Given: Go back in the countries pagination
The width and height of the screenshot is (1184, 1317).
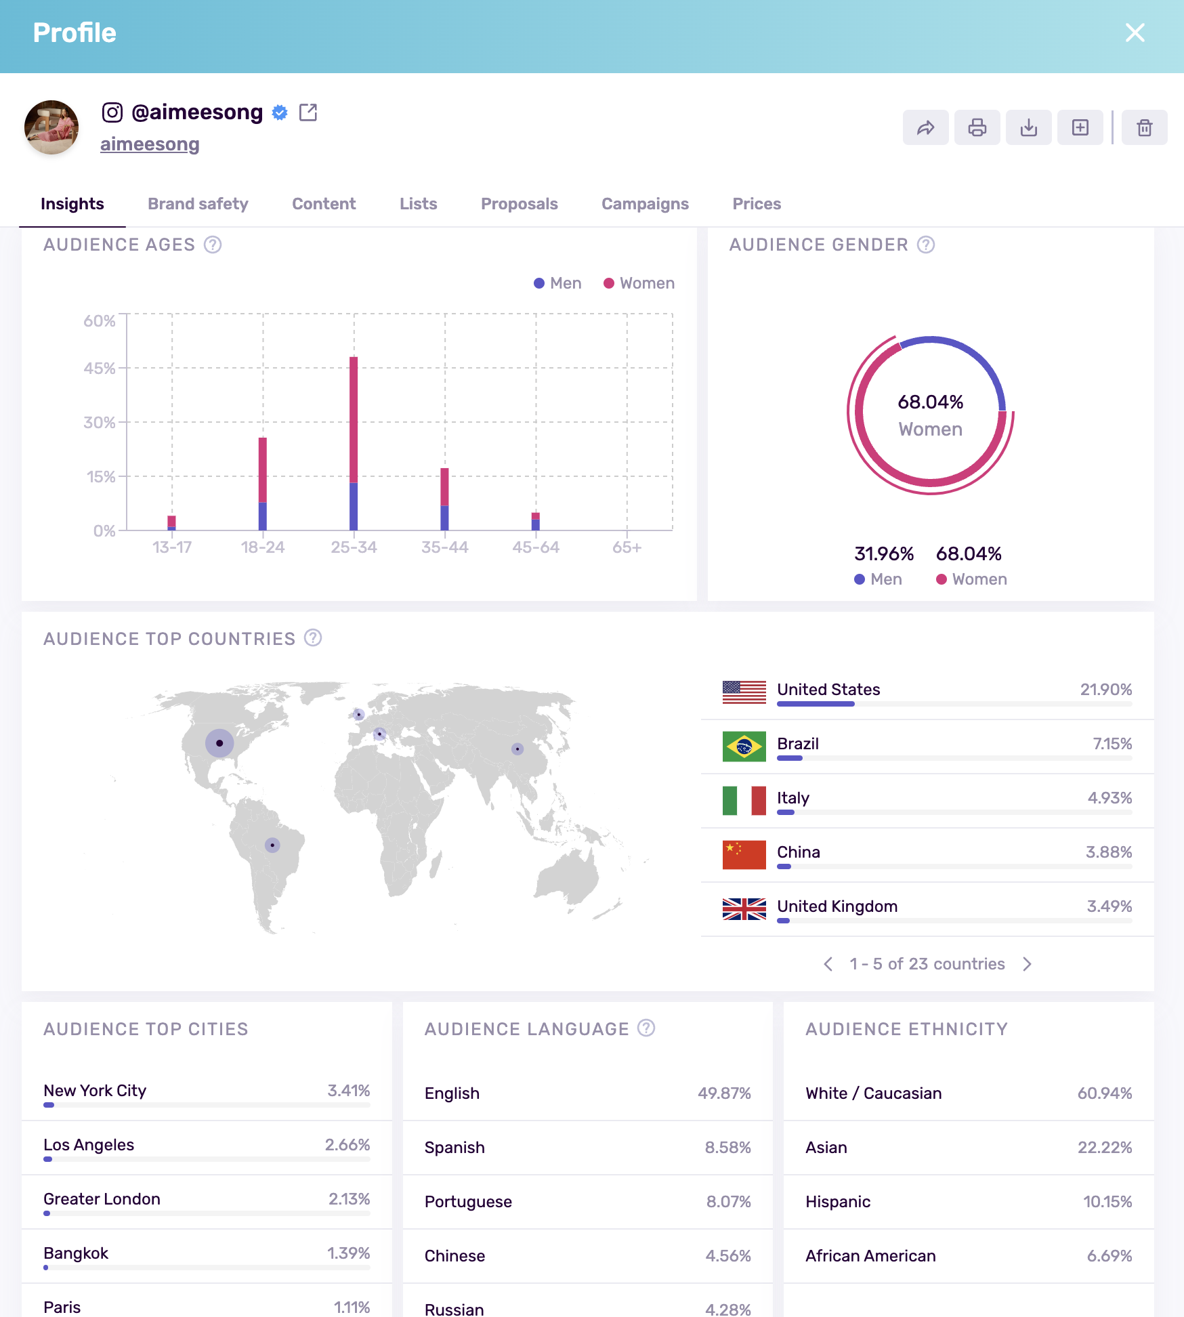Looking at the screenshot, I should point(828,963).
